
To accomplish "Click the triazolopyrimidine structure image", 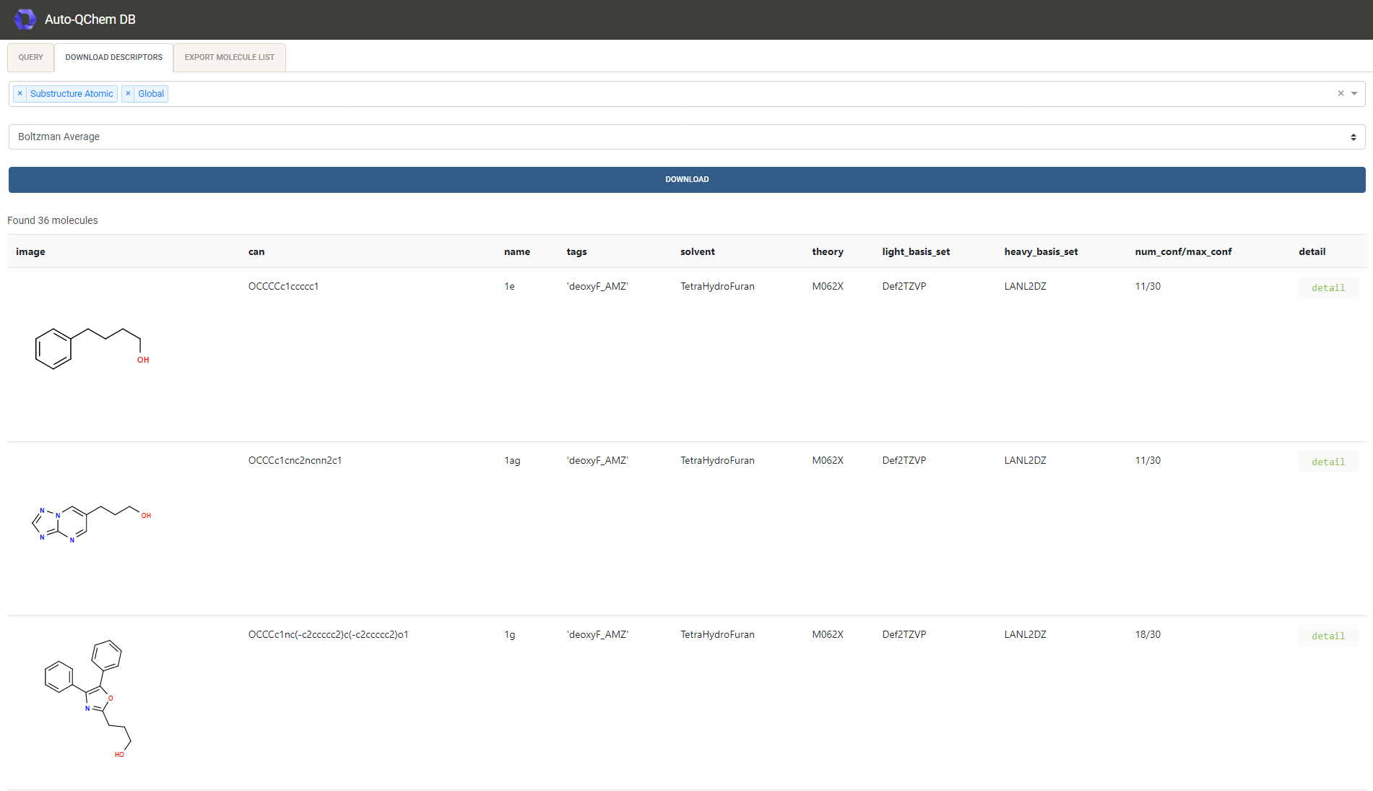I will click(x=92, y=523).
